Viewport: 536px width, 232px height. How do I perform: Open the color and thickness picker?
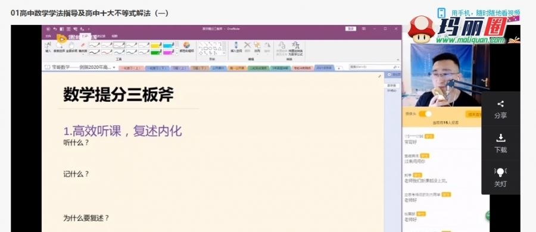tap(186, 48)
